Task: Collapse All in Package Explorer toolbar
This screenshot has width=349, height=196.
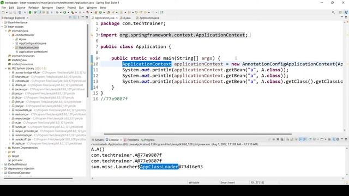Action: 70,17
